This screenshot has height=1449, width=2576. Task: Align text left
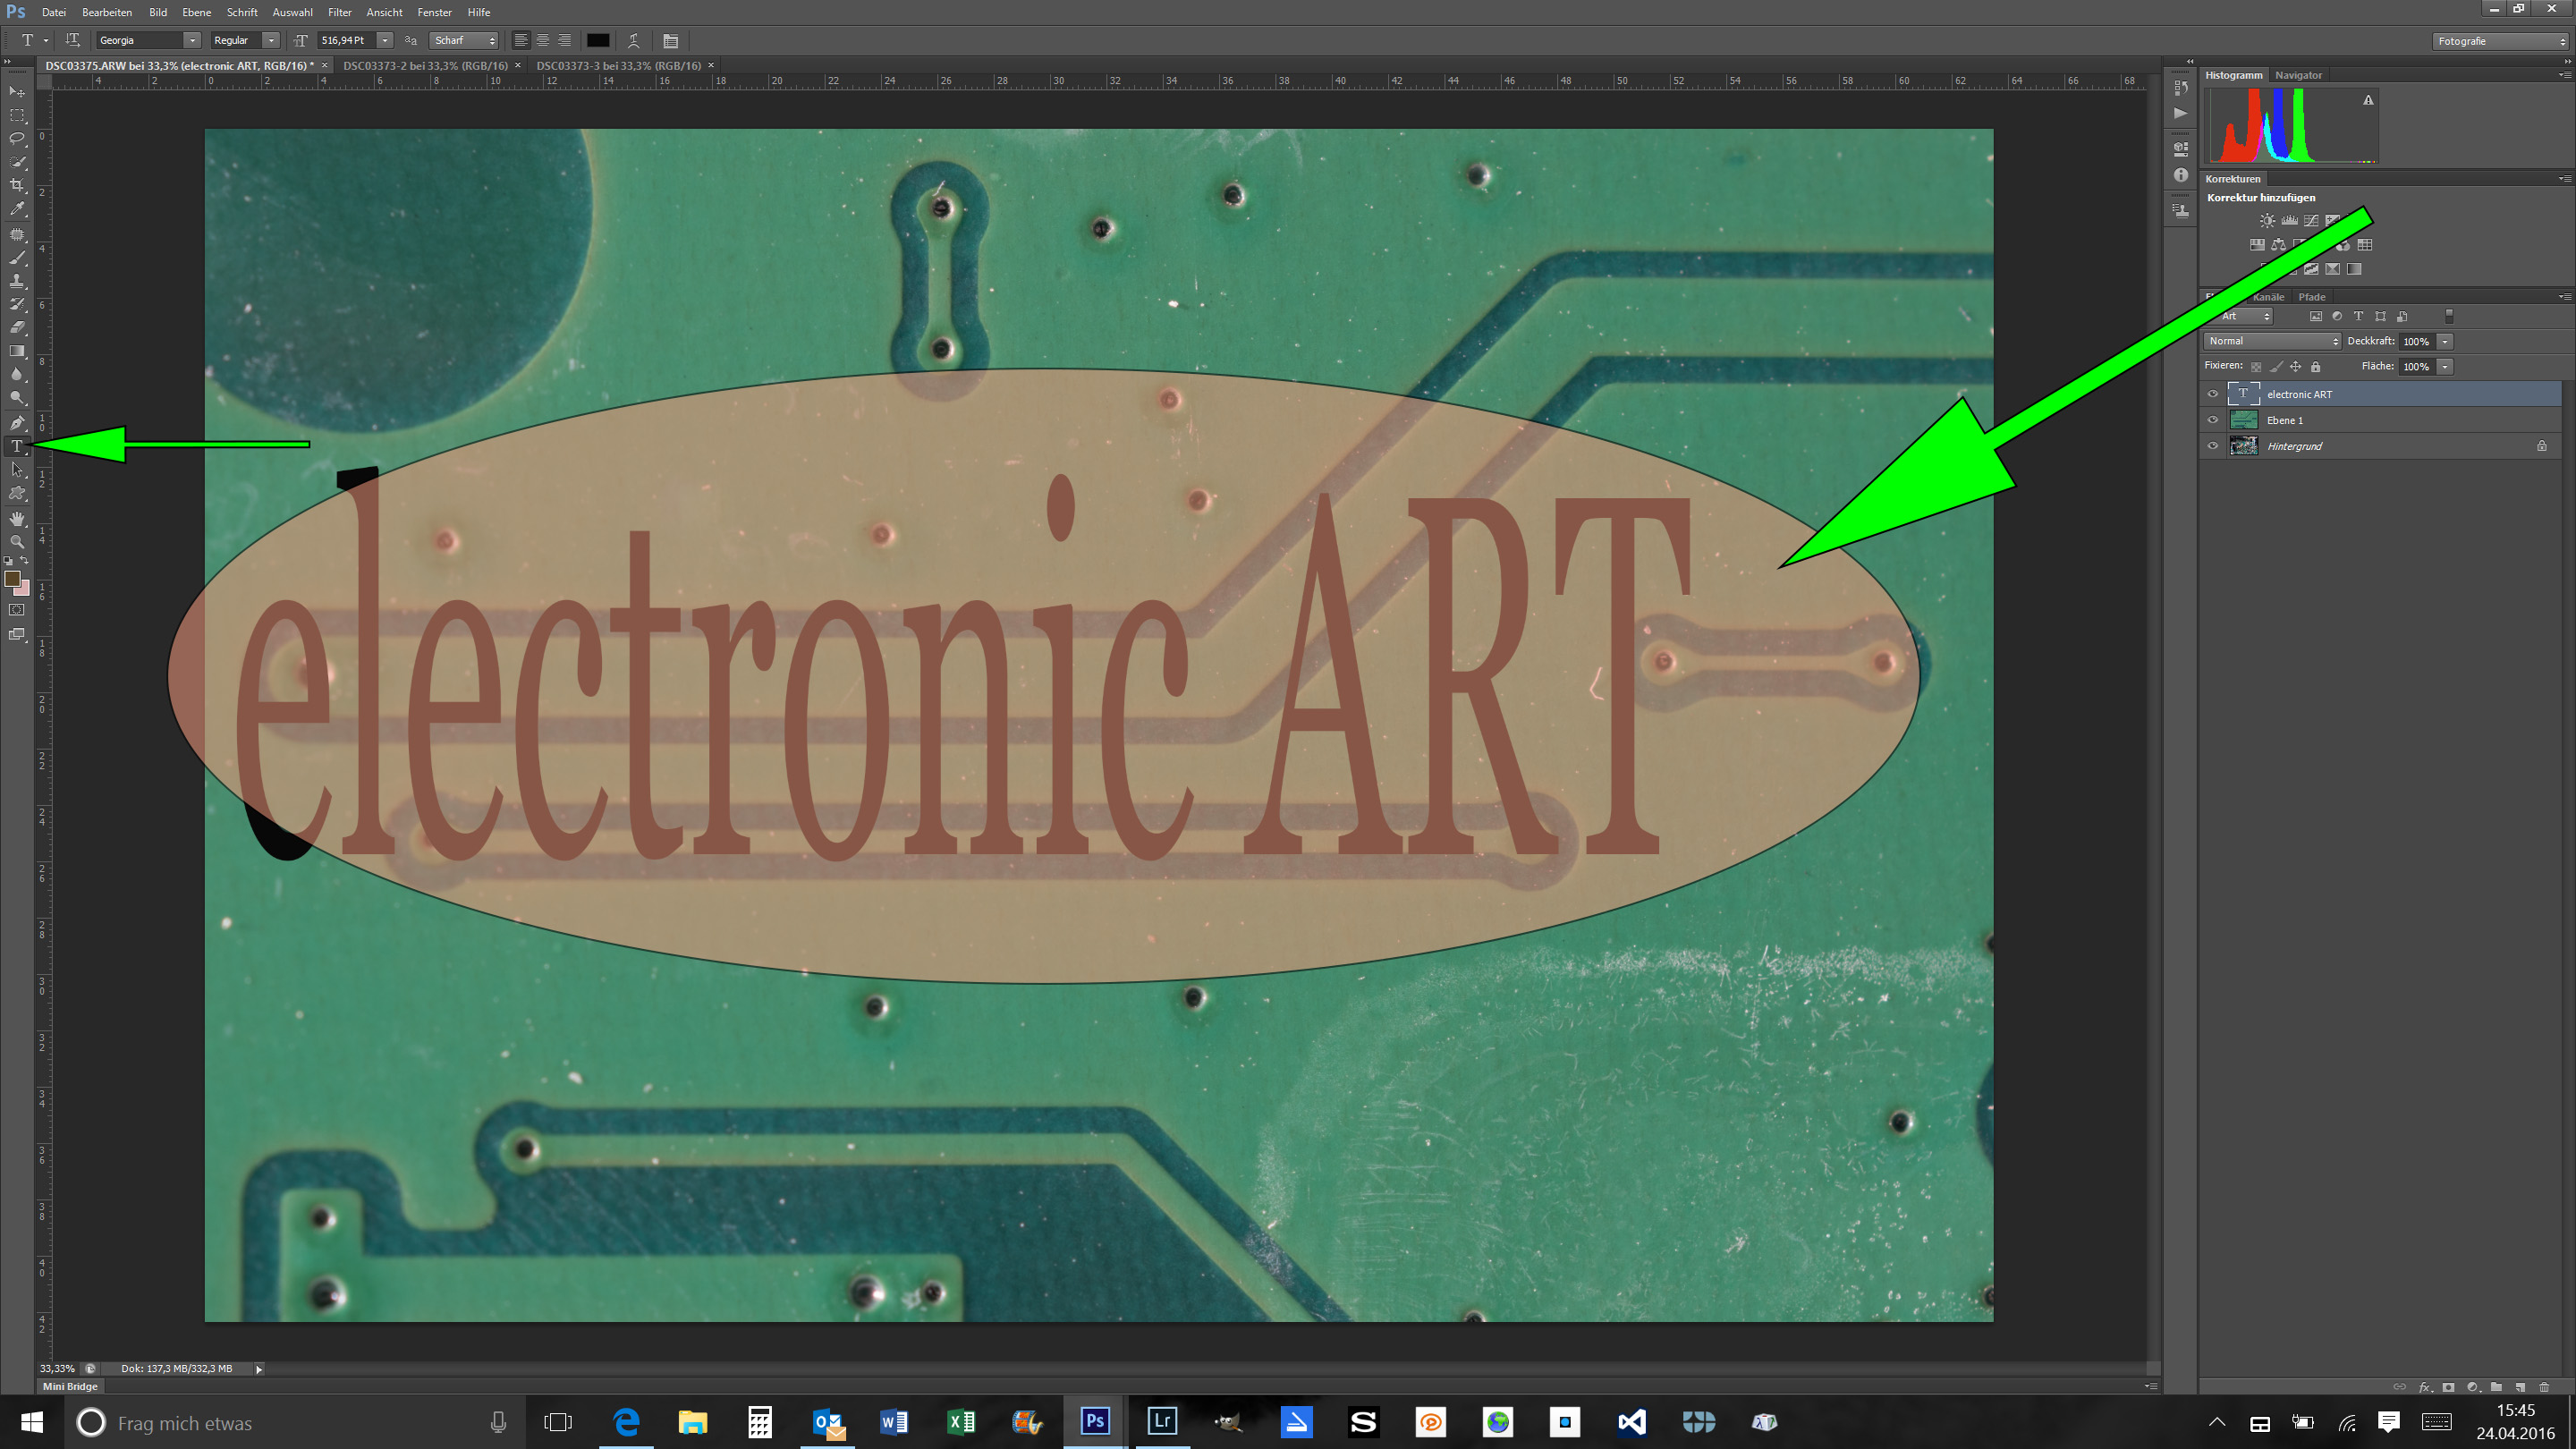[x=521, y=41]
